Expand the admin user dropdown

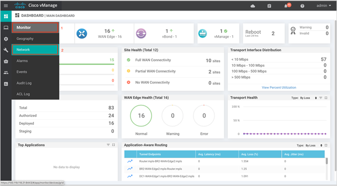point(323,6)
